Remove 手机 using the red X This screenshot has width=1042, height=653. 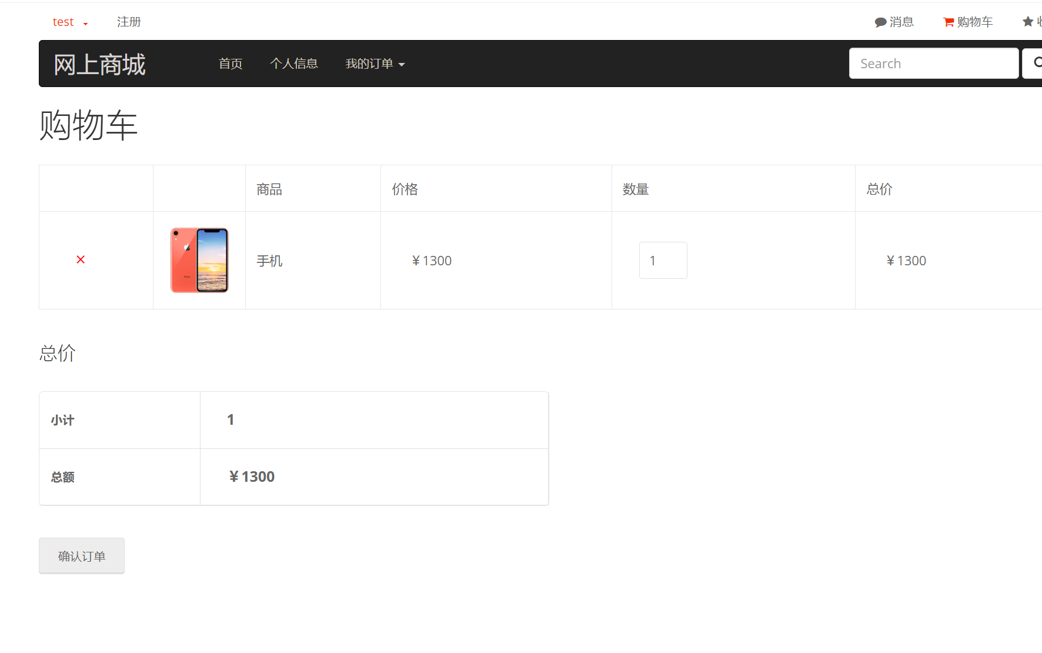click(x=81, y=259)
